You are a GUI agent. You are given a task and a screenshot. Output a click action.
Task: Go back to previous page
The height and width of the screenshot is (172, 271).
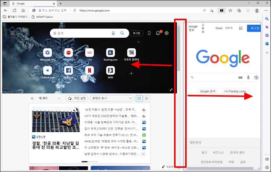[x=6, y=11]
